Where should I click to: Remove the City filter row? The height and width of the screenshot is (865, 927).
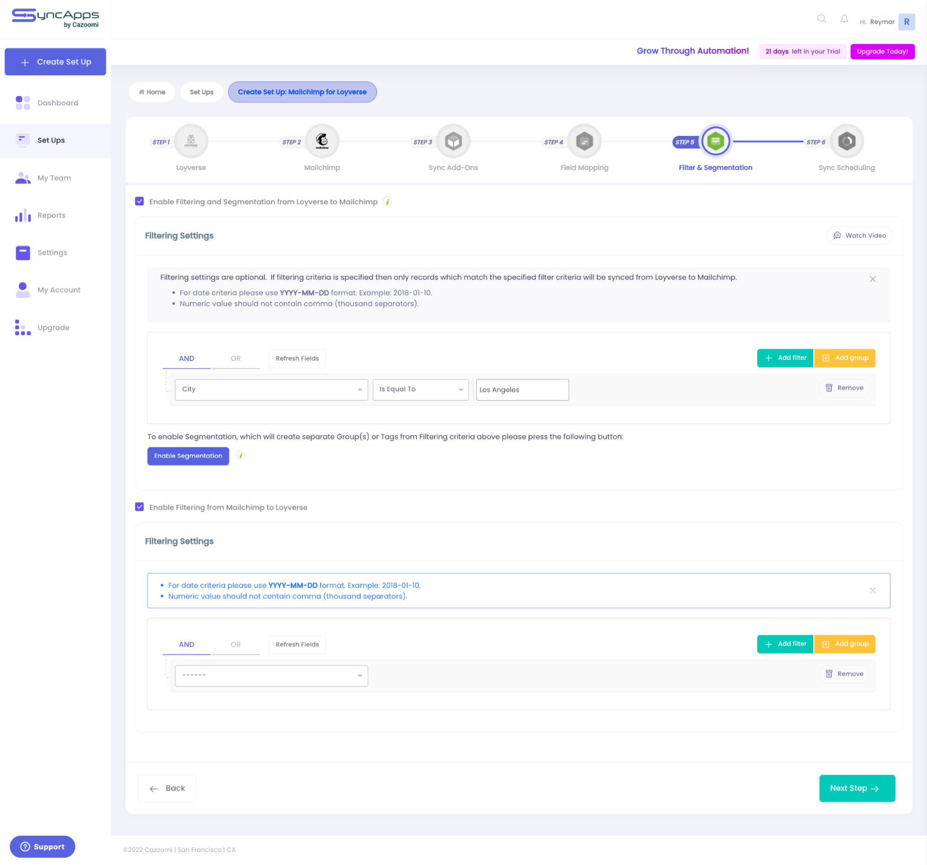coord(844,387)
